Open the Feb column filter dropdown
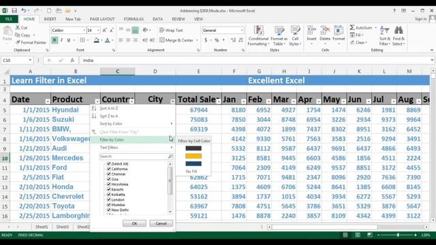Screen dimensions: 436x245 [x=268, y=101]
